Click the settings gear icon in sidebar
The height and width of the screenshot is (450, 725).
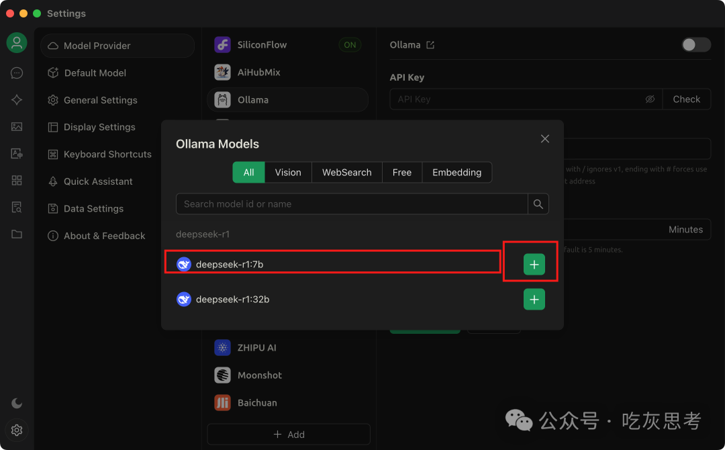coord(17,431)
